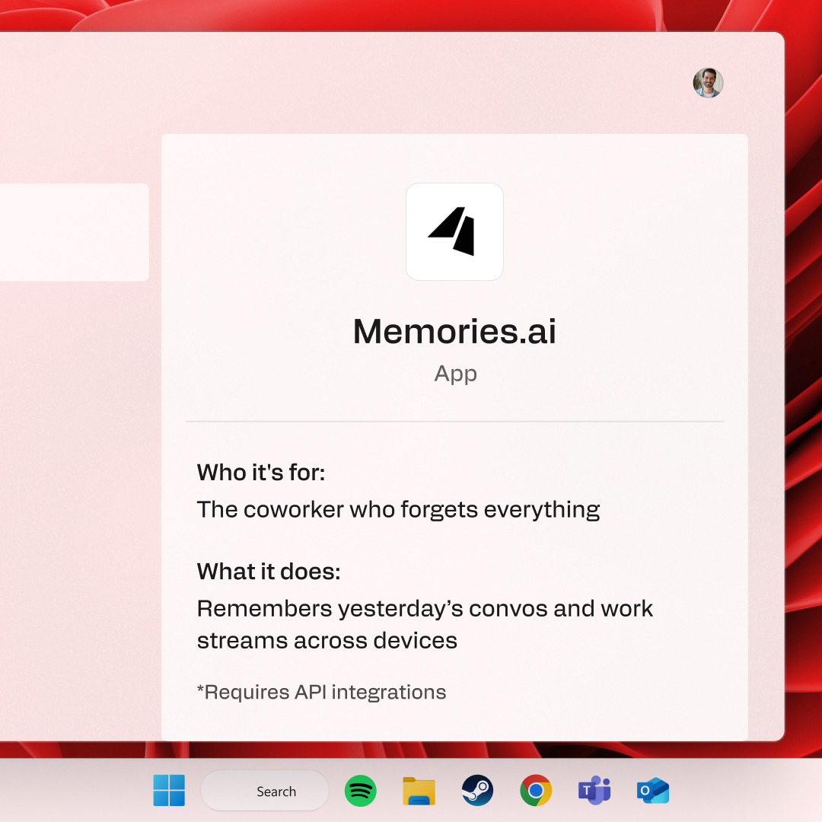Open File Explorer from the taskbar
This screenshot has height=822, width=822.
[x=419, y=791]
